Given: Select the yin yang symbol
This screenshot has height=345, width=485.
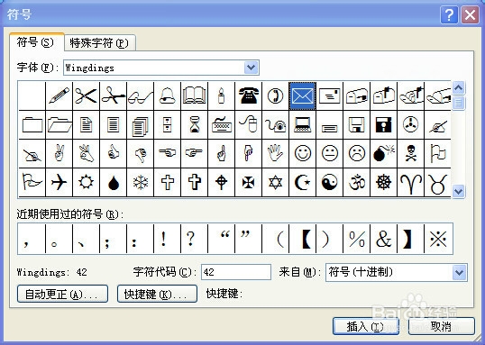Looking at the screenshot, I should [x=330, y=182].
